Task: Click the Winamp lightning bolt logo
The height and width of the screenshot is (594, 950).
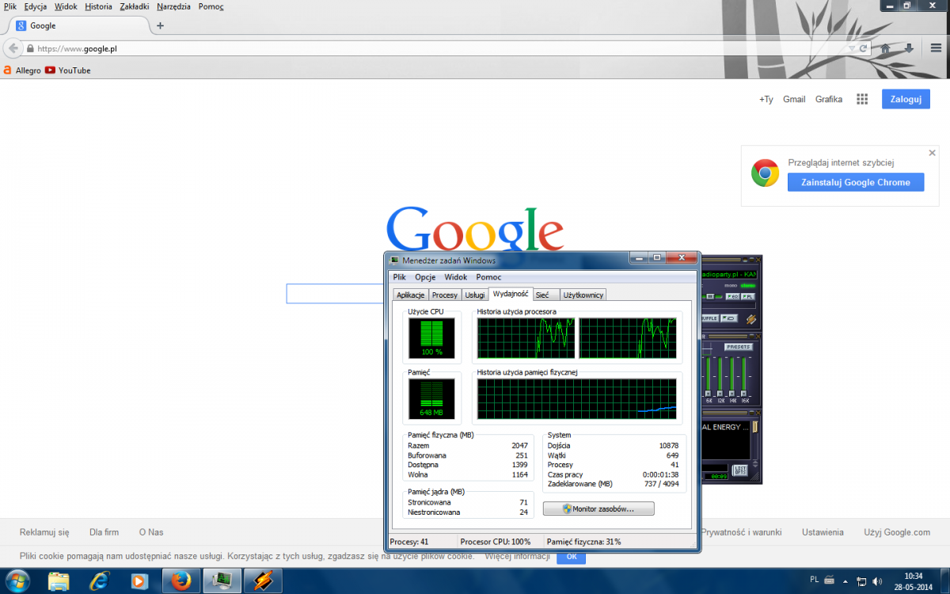Action: tap(751, 319)
